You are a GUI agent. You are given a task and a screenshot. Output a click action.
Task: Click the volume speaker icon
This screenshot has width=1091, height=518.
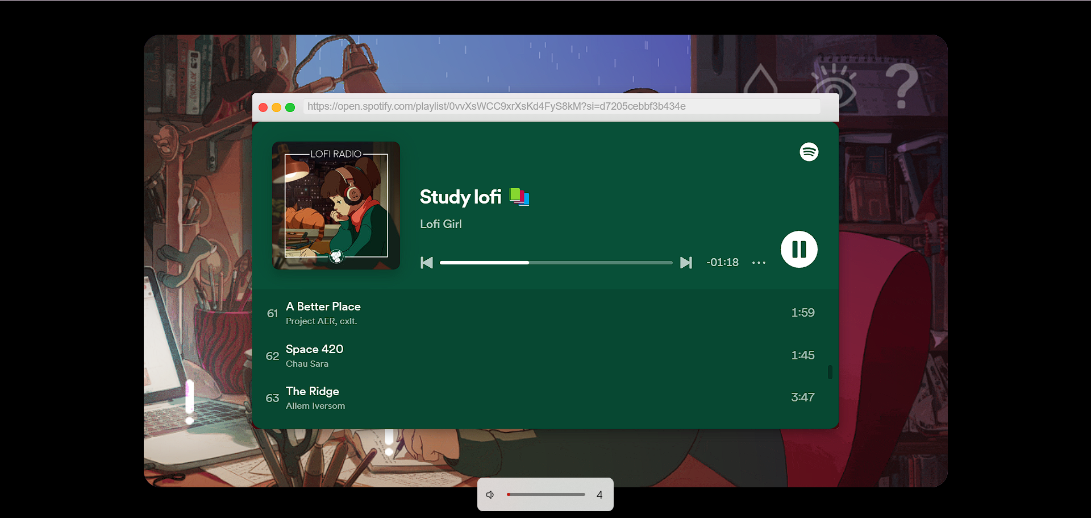(490, 495)
